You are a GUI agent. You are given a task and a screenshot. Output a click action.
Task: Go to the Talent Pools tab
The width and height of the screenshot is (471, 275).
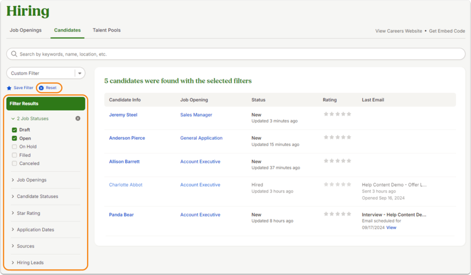pyautogui.click(x=107, y=30)
